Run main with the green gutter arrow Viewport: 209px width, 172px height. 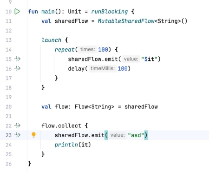tap(17, 12)
